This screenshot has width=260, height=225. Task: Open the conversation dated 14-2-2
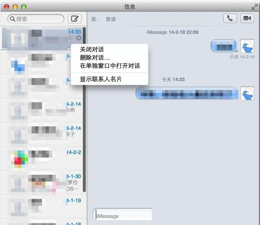41,158
